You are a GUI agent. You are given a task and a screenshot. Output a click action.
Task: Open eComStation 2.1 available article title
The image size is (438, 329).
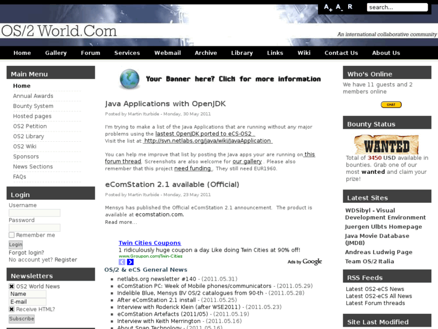172,185
